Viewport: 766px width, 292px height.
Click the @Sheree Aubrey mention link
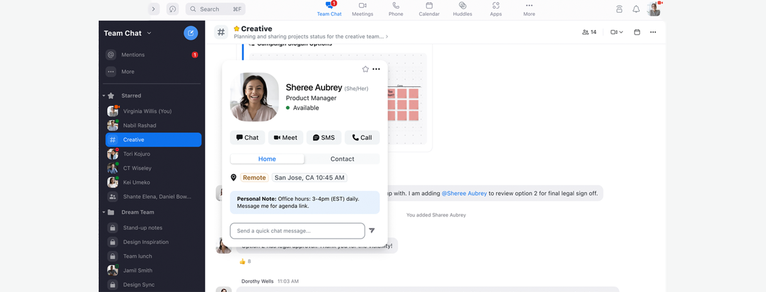[464, 193]
